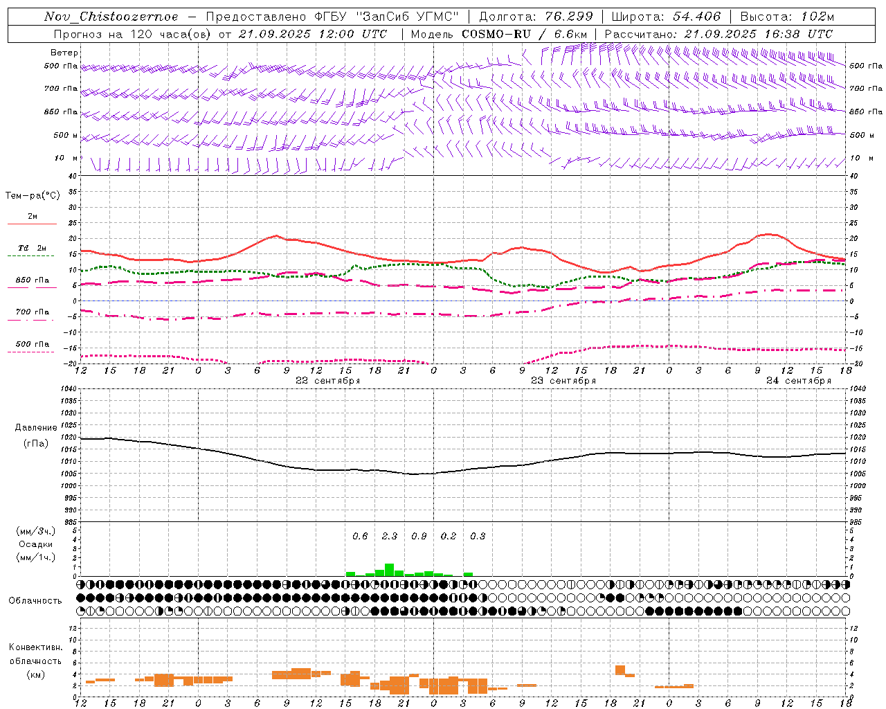
Task: Click the precipitation value 0.3
Action: click(478, 536)
